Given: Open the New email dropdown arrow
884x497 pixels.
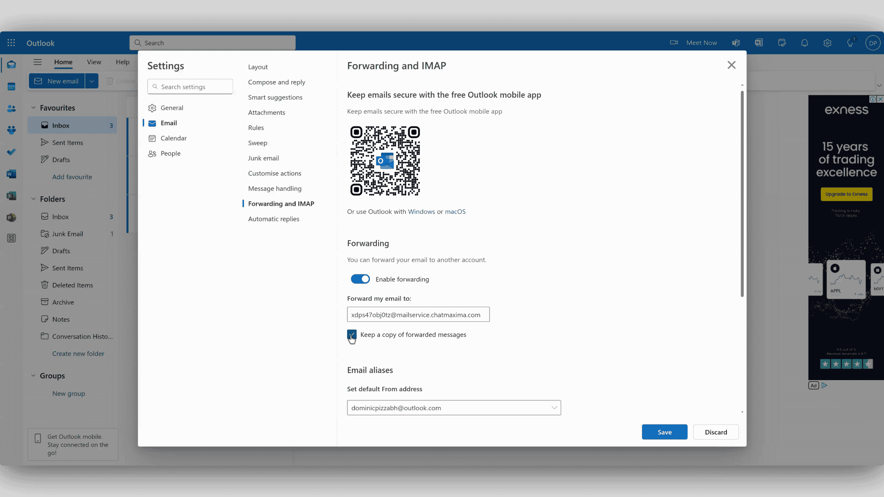Looking at the screenshot, I should click(x=92, y=81).
